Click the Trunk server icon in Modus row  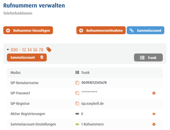click(77, 73)
